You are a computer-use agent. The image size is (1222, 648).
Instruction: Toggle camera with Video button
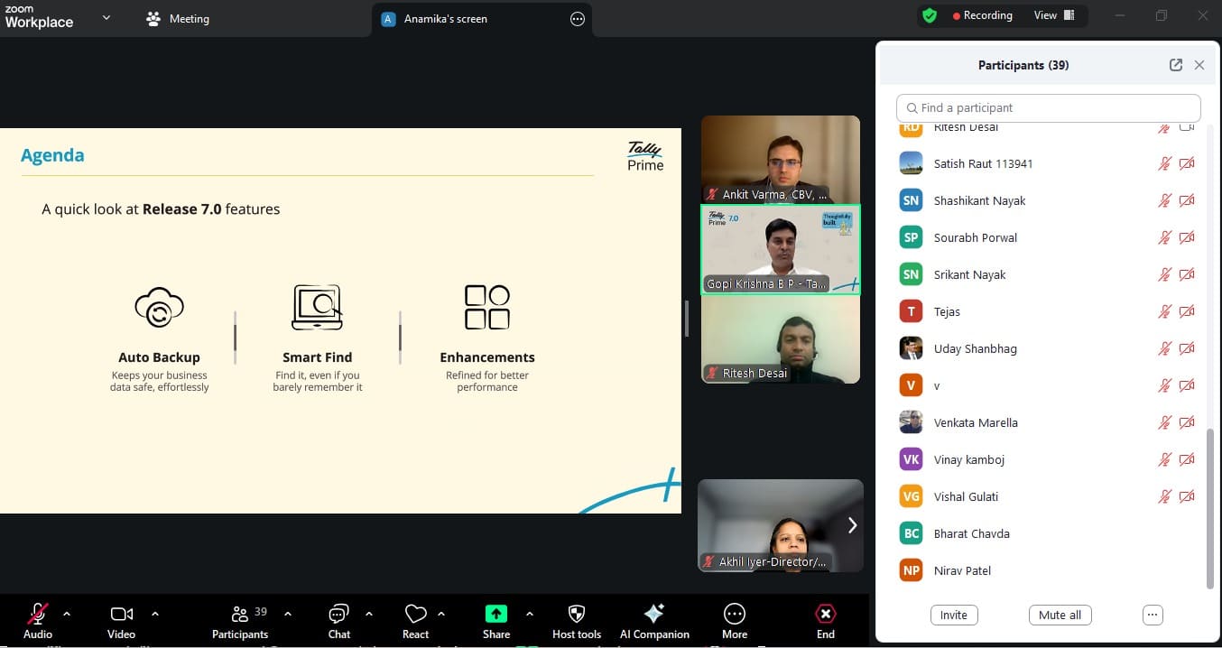[x=121, y=615]
